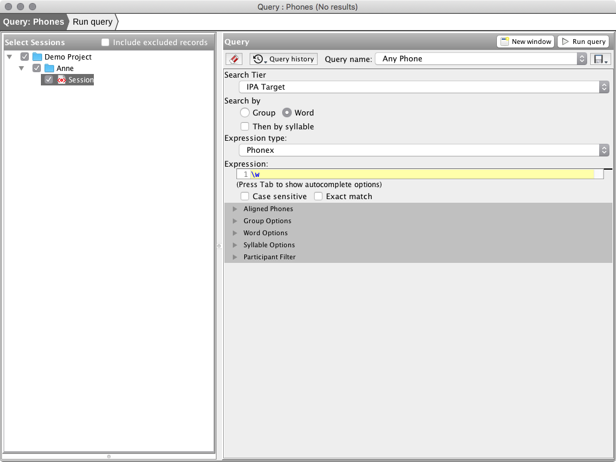Open the Expression type dropdown

click(604, 150)
